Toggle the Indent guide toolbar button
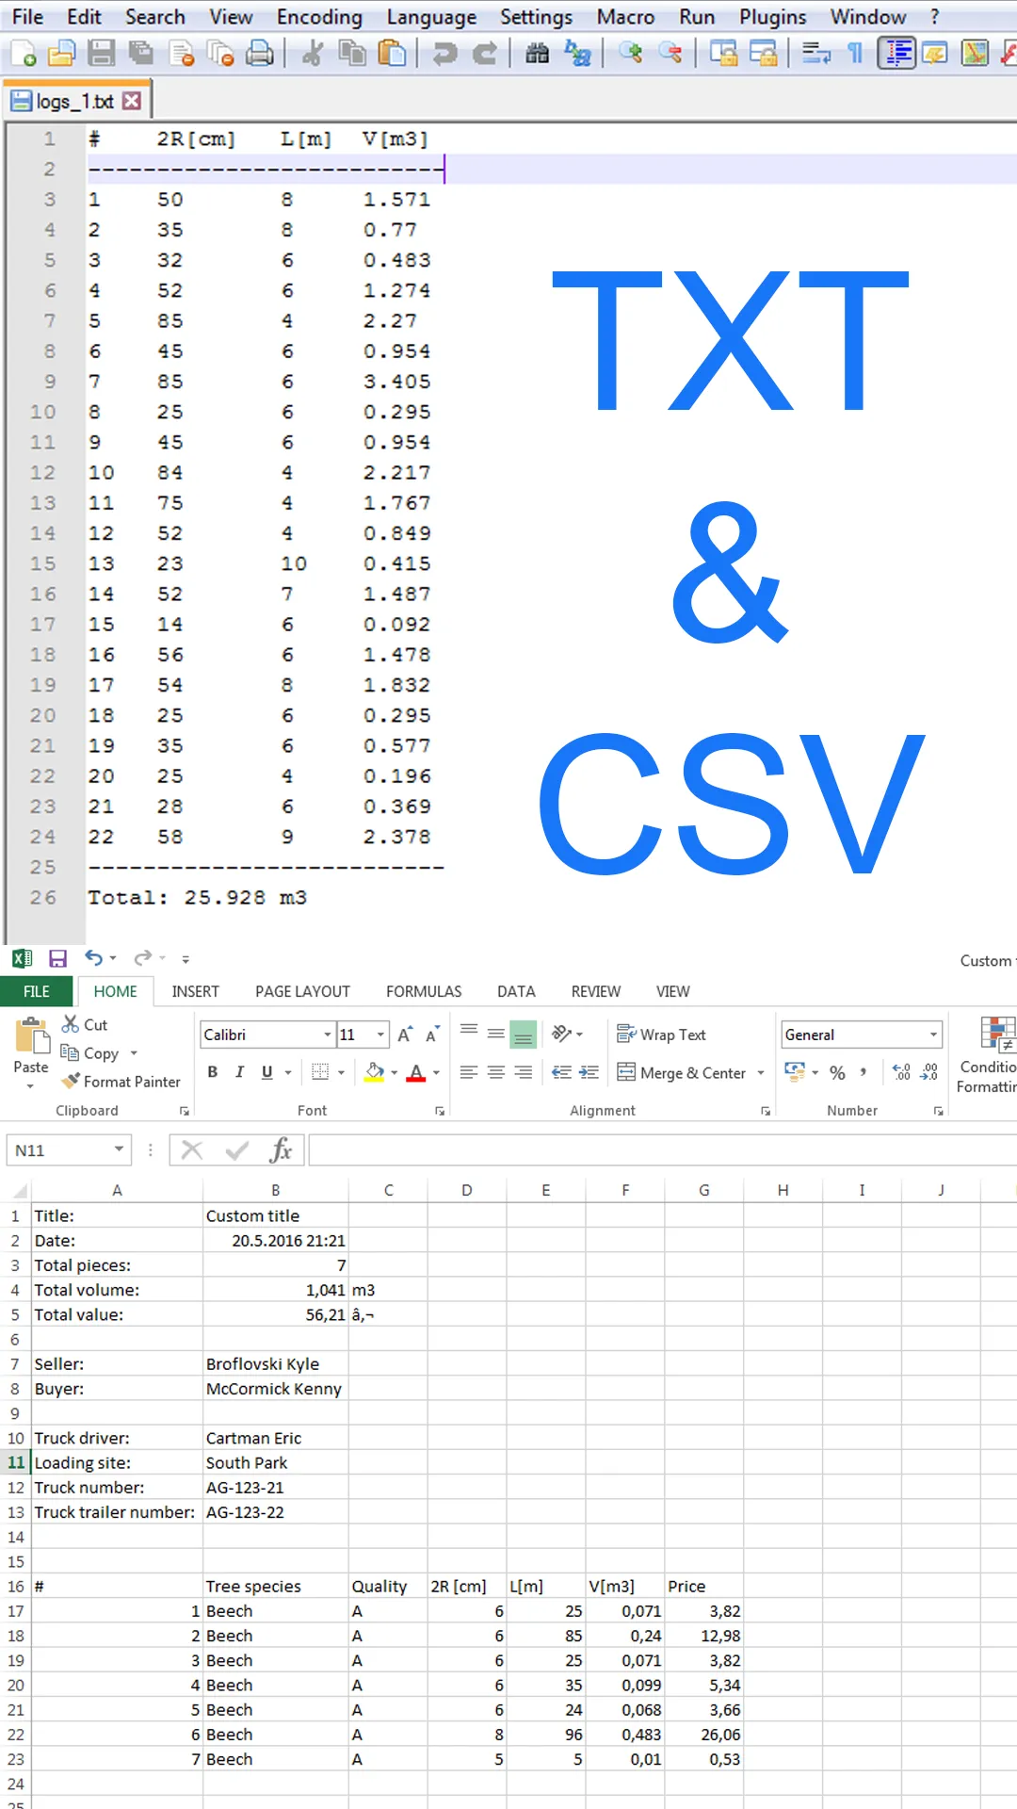The width and height of the screenshot is (1017, 1809). (896, 54)
